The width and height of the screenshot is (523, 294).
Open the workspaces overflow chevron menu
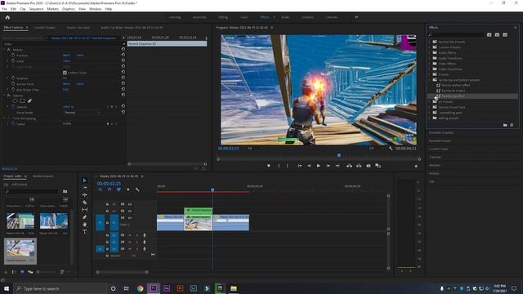click(356, 17)
